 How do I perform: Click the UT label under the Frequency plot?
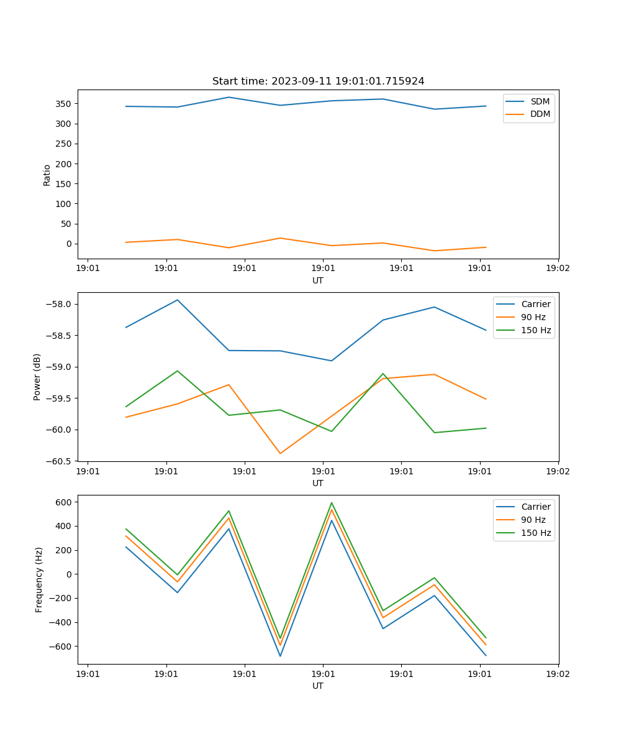318,686
